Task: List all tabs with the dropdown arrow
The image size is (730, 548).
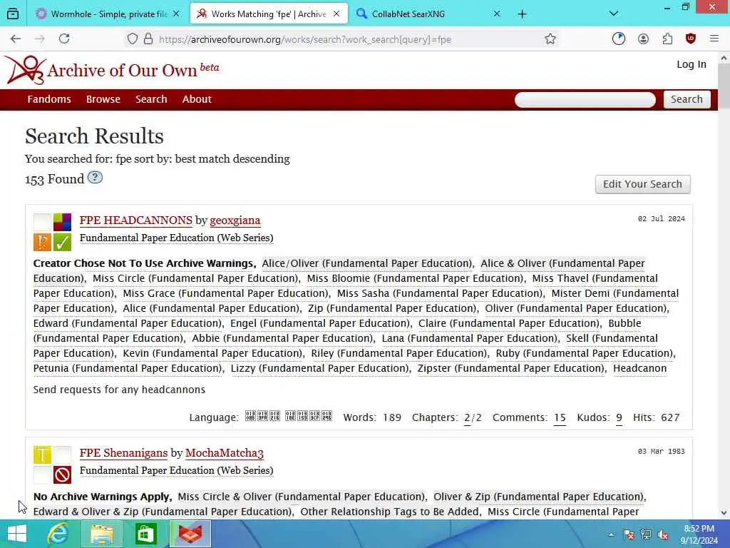Action: click(x=614, y=14)
